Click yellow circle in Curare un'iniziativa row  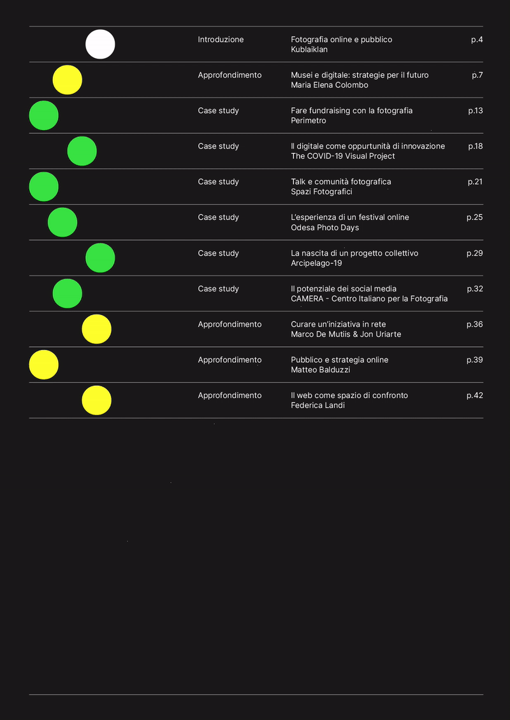pos(96,329)
